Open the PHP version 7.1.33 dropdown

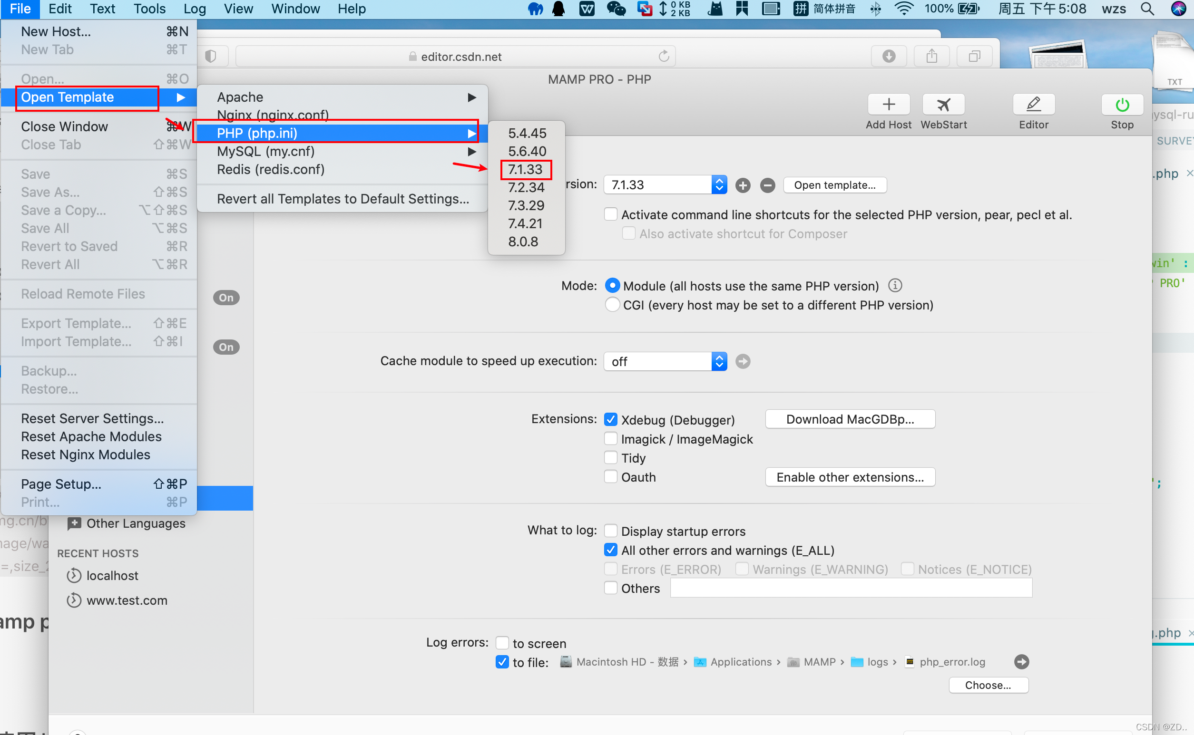665,185
